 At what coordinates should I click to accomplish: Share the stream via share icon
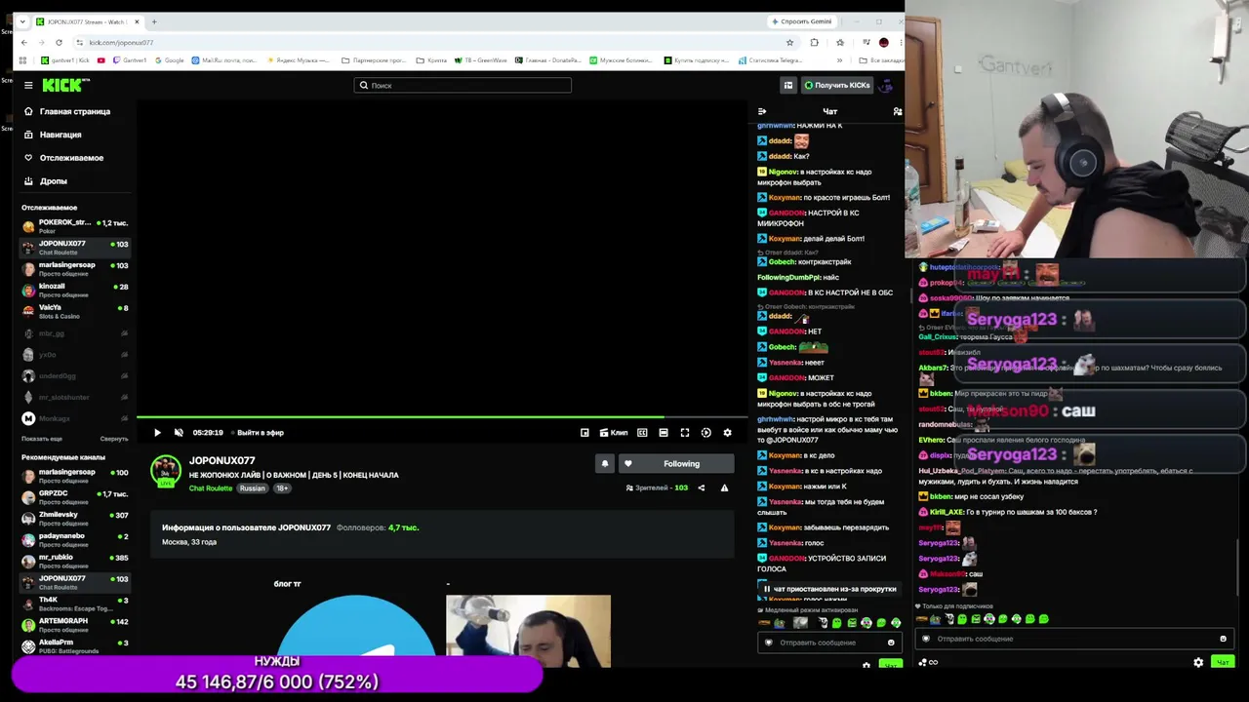coord(701,487)
